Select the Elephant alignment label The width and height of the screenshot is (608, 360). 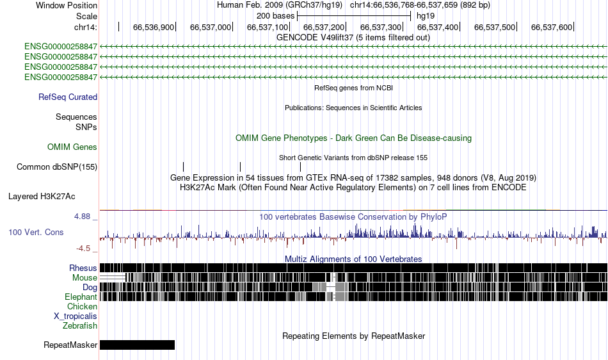pyautogui.click(x=81, y=297)
